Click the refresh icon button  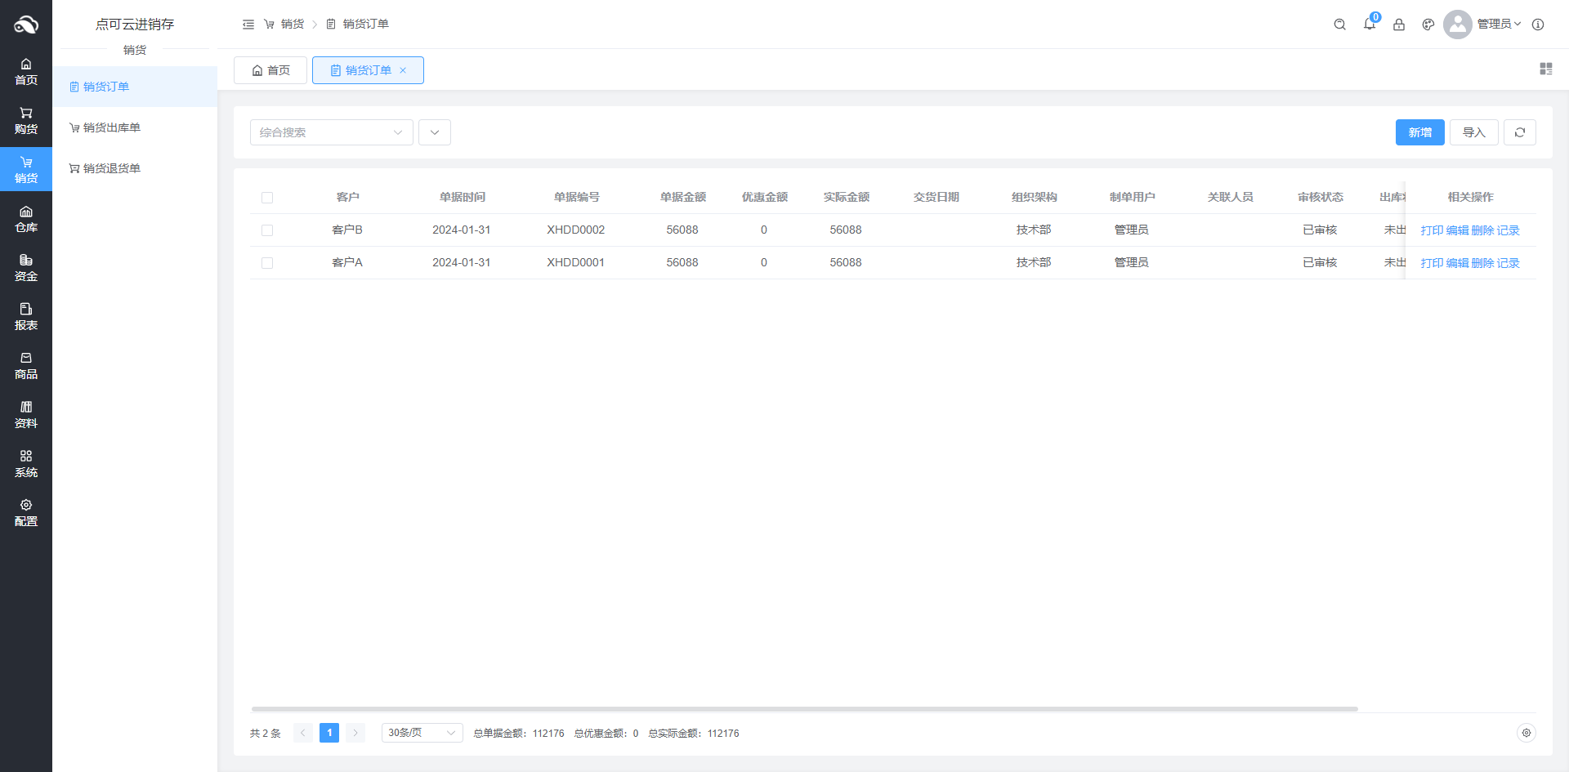[x=1519, y=132]
